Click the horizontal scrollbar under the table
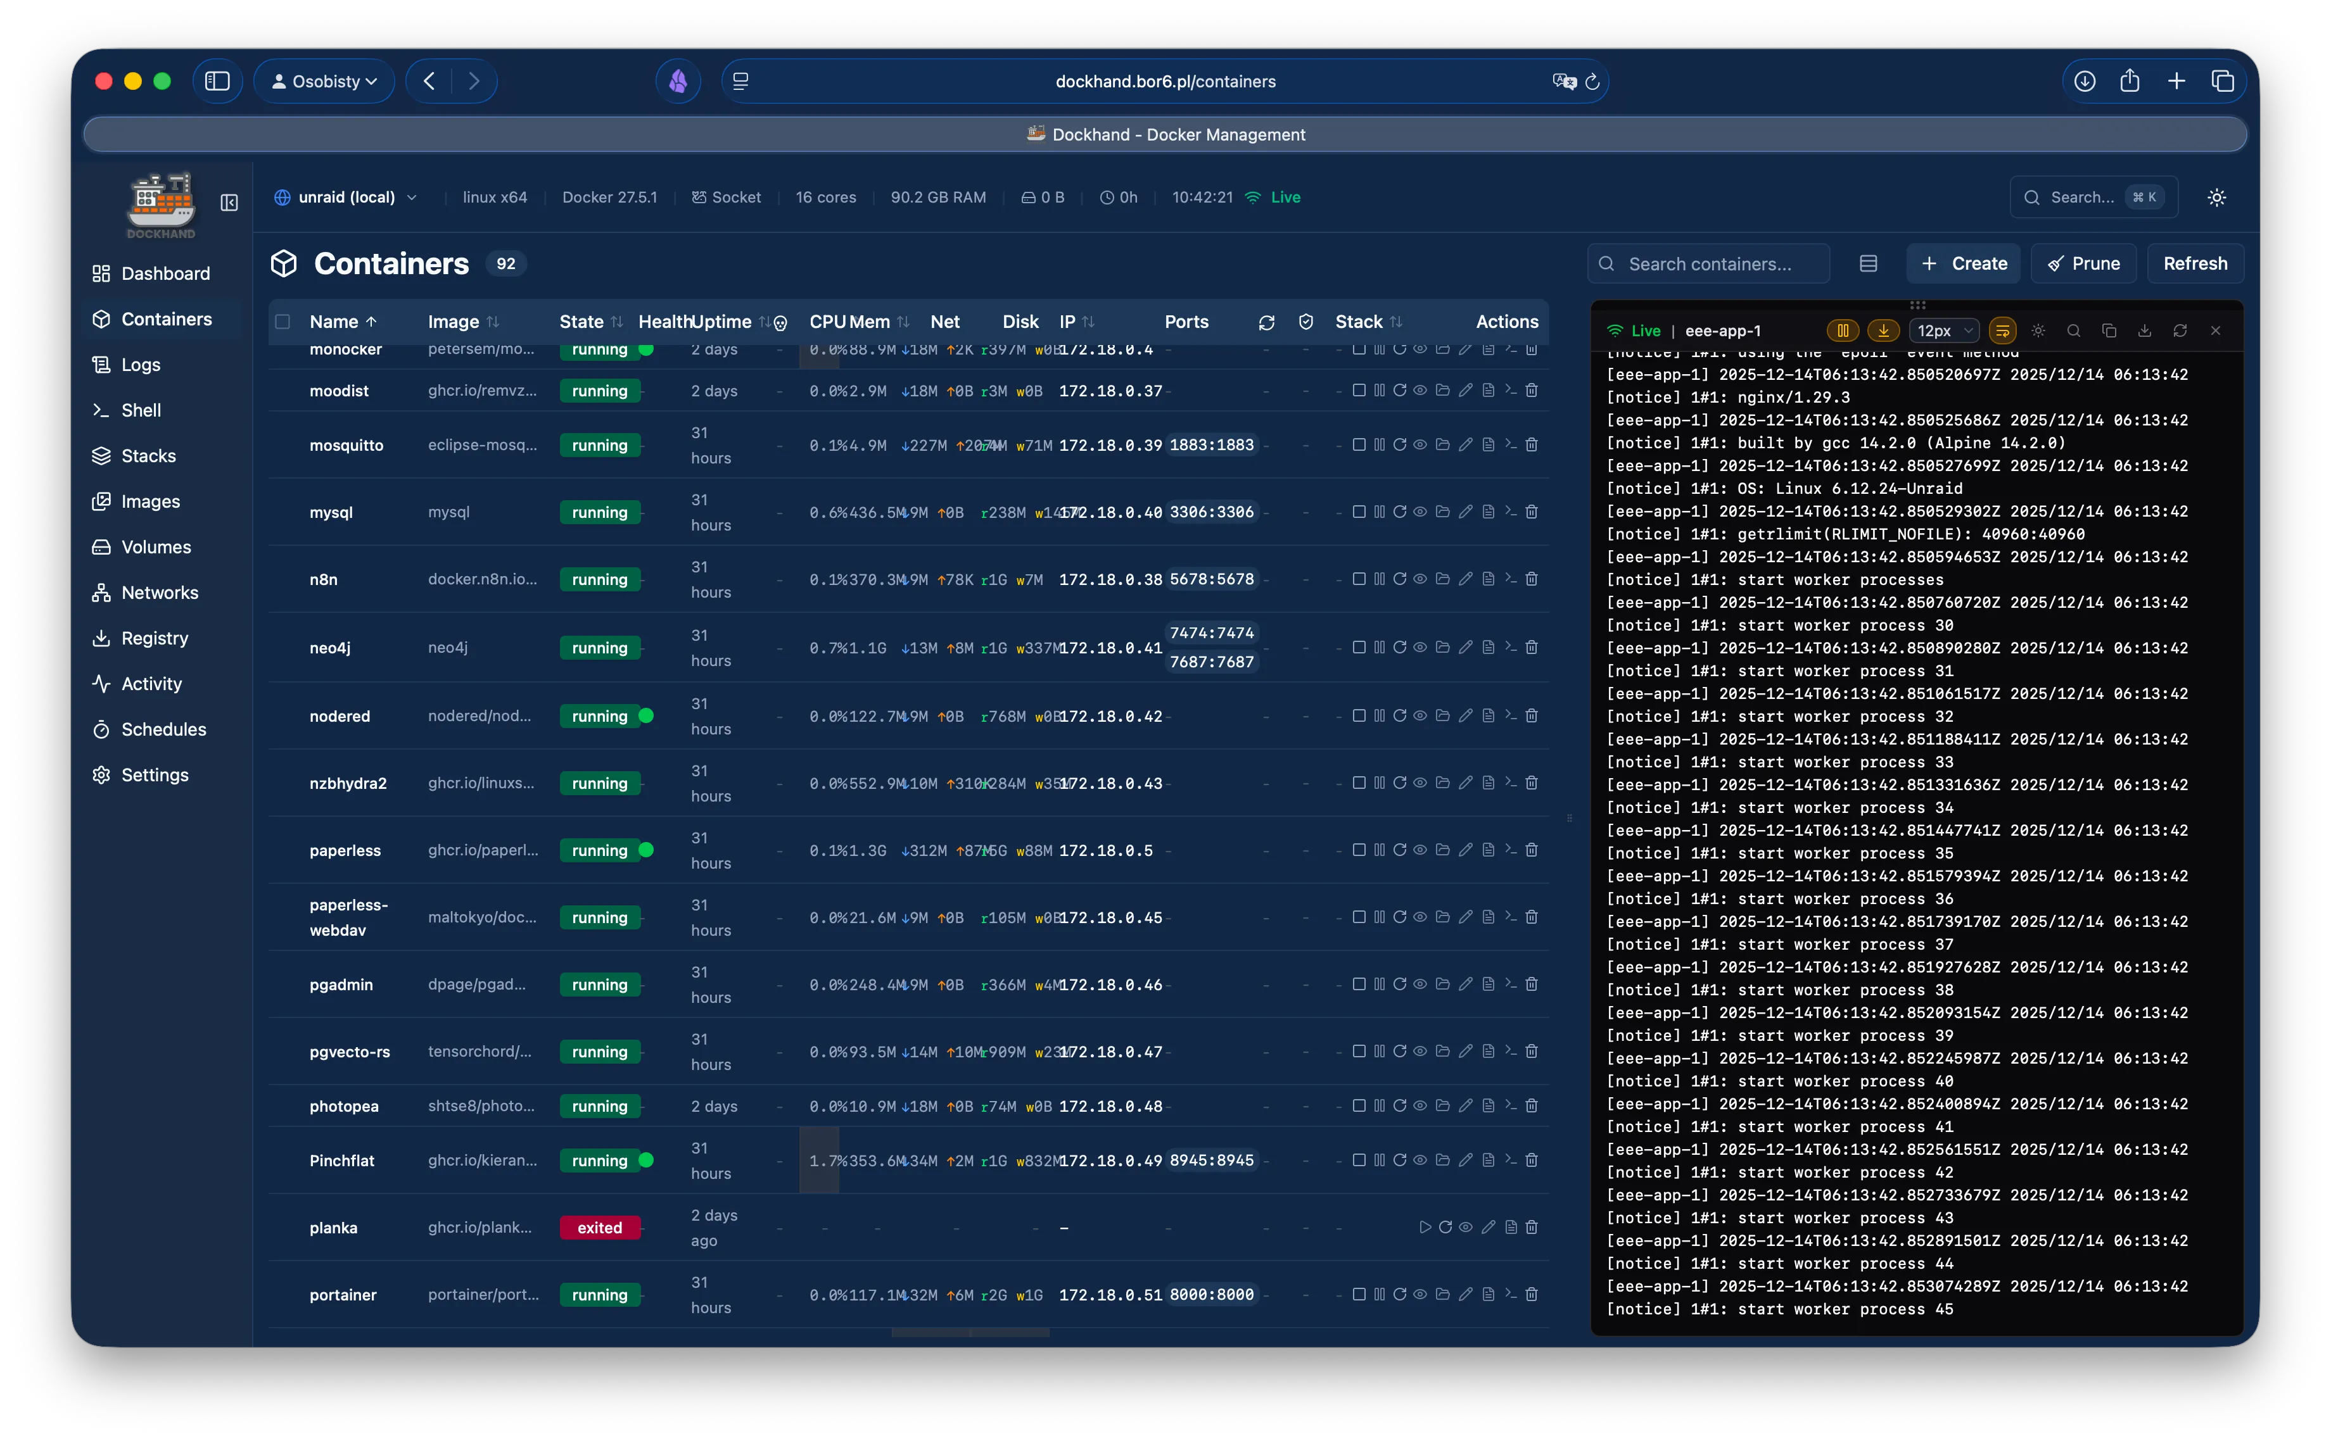The image size is (2331, 1441). point(970,1332)
